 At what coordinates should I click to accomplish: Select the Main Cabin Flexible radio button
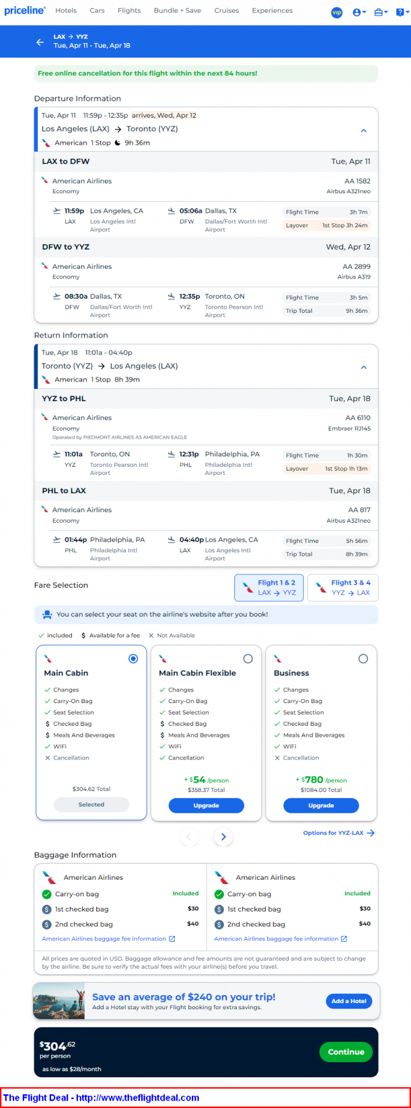click(x=248, y=658)
